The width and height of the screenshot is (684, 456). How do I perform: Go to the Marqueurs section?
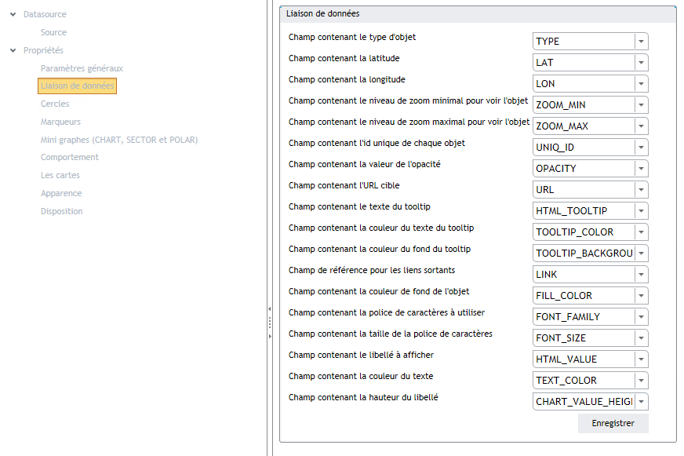[x=60, y=122]
